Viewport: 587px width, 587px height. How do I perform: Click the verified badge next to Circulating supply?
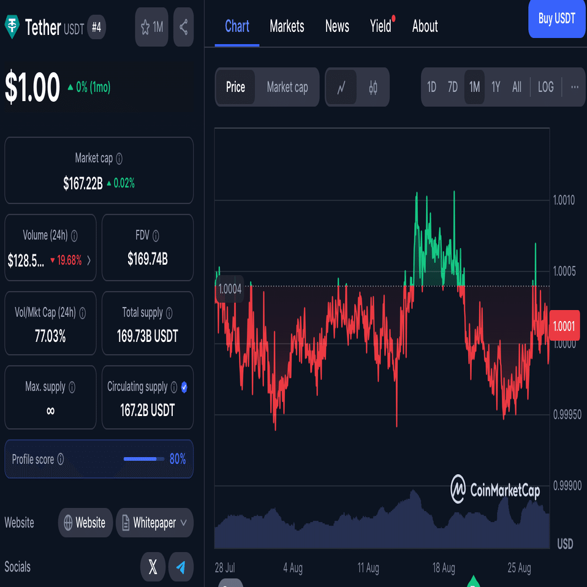pos(185,387)
